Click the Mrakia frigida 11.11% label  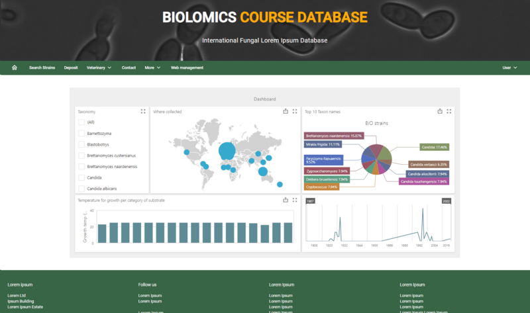[x=323, y=144]
